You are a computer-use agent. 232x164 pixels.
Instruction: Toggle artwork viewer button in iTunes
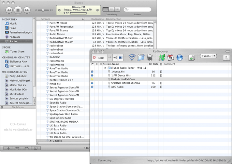pyautogui.click(x=36, y=148)
